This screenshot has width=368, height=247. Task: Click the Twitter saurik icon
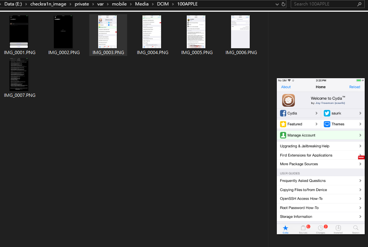point(327,113)
